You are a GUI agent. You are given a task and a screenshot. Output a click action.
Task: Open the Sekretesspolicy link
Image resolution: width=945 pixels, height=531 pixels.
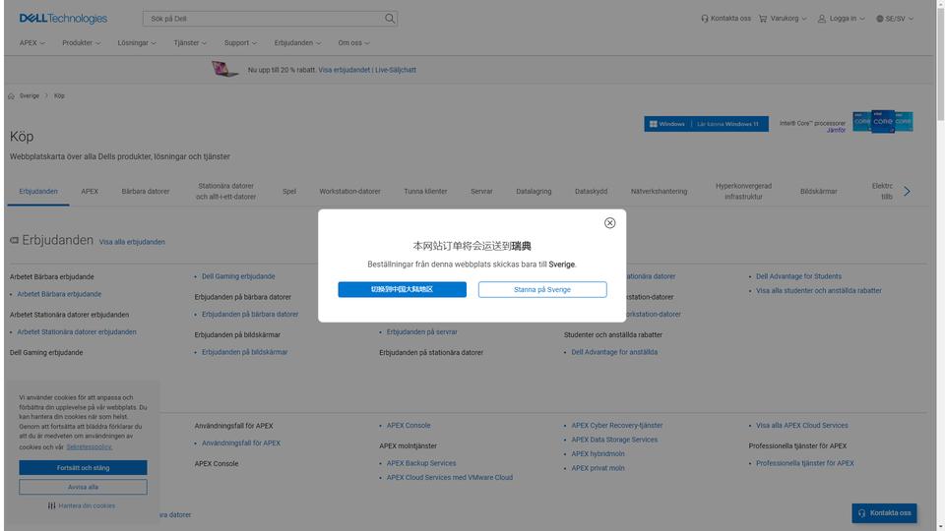90,446
